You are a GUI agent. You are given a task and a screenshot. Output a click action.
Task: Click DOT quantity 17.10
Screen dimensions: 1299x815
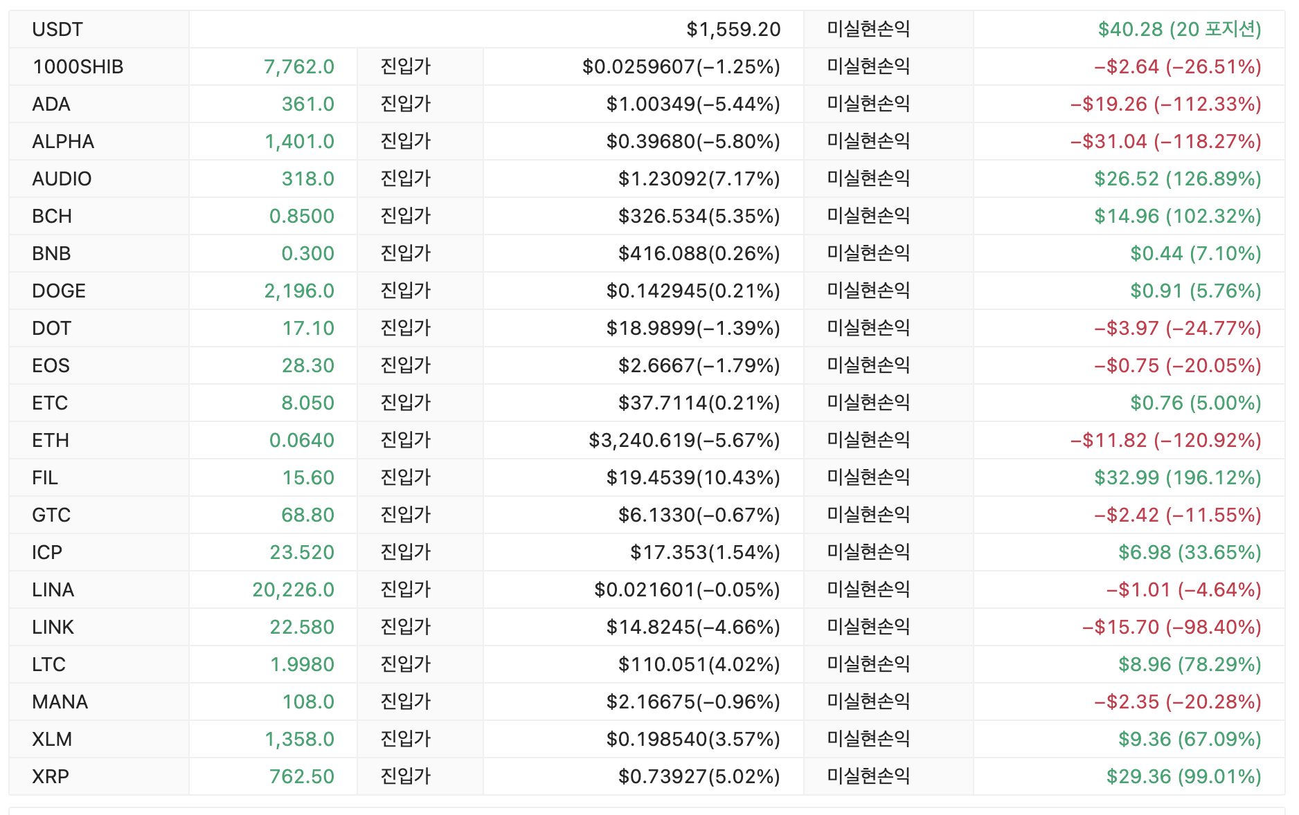coord(308,328)
